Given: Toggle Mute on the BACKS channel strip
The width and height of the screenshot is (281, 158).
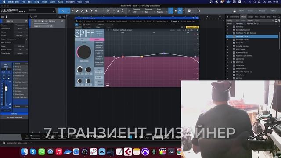Looking at the screenshot, I should [x=4, y=75].
